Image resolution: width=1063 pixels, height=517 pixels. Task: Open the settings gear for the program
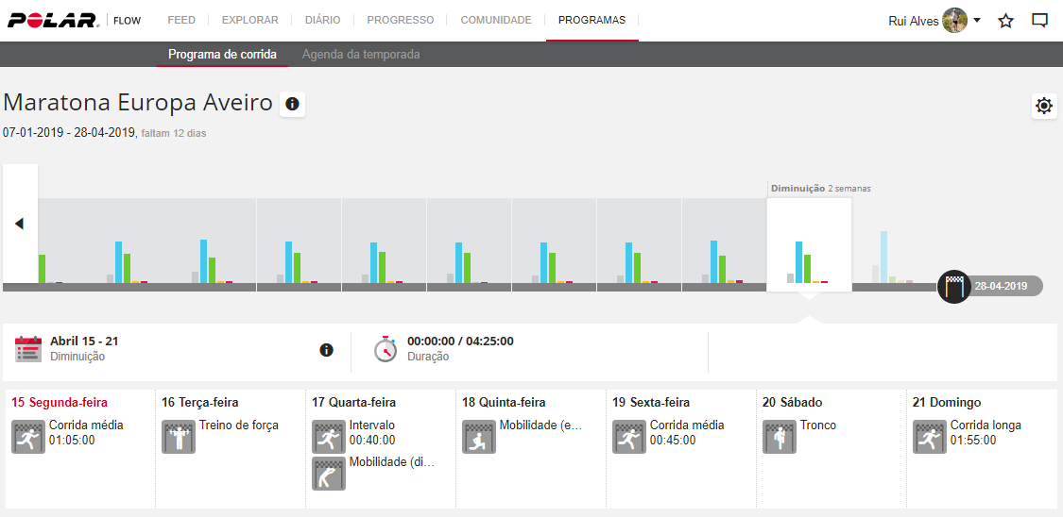pyautogui.click(x=1043, y=106)
